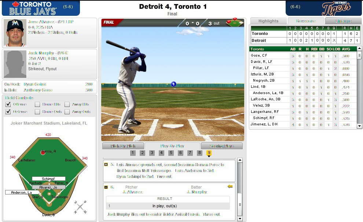363x222 pixels.
Task: Open pitcher Alvarez headshot photo
Action: pos(15,33)
